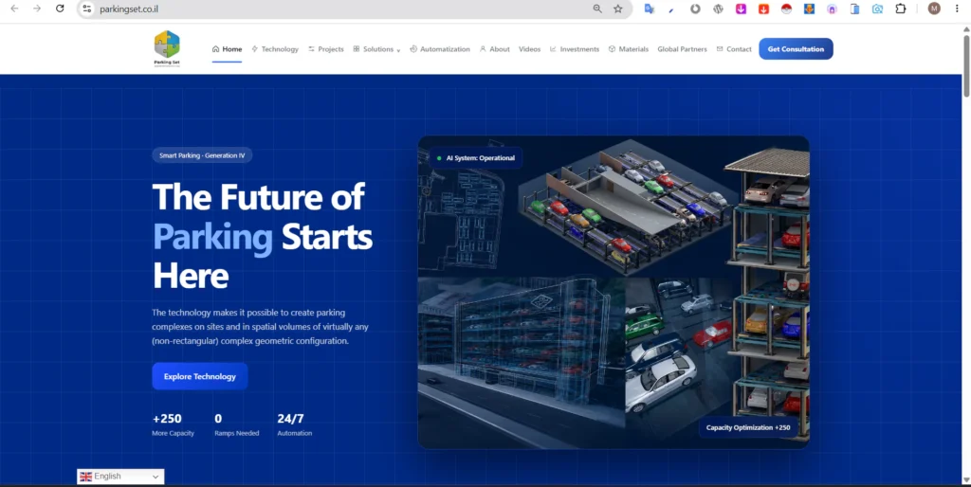Click the Parking Set logo
Image resolution: width=971 pixels, height=487 pixels.
coord(167,48)
